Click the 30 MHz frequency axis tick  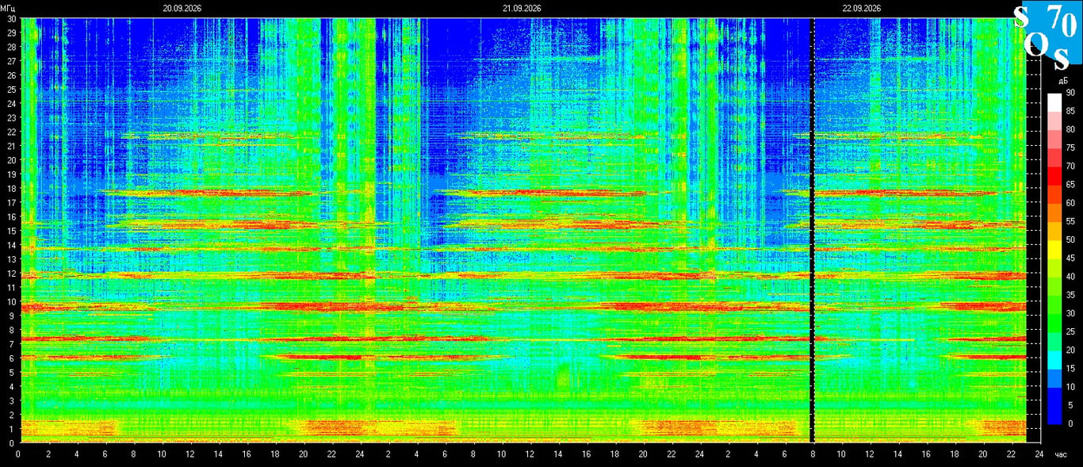pos(11,18)
